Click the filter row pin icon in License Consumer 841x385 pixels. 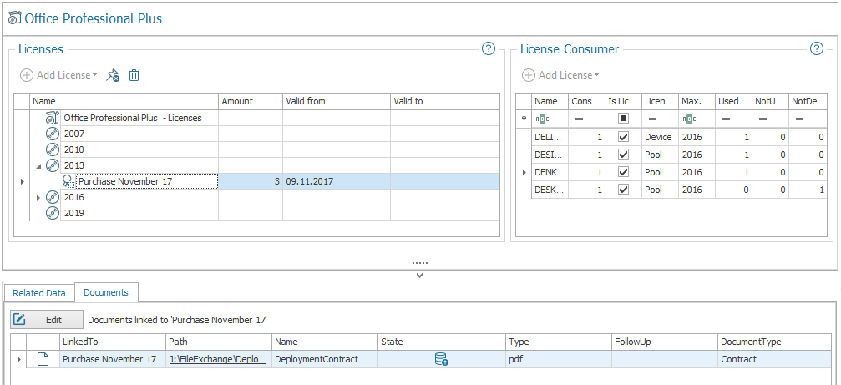[524, 119]
